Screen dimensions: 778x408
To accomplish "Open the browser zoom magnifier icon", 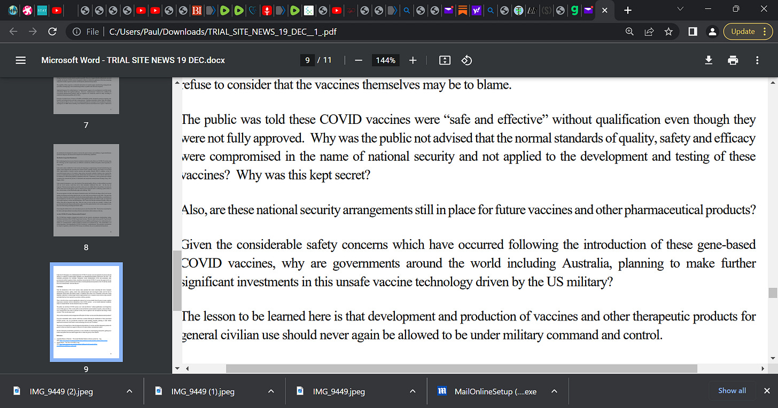I will coord(630,32).
